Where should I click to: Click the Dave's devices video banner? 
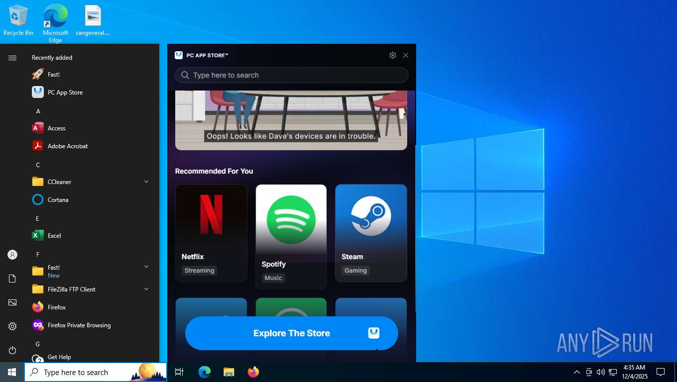[291, 120]
